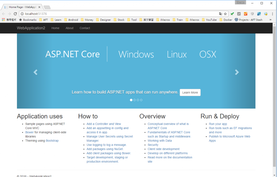Image resolution: width=277 pixels, height=177 pixels.
Task: Open 'Publish to Microsoft Azure Web Apps' link
Action: 229,139
